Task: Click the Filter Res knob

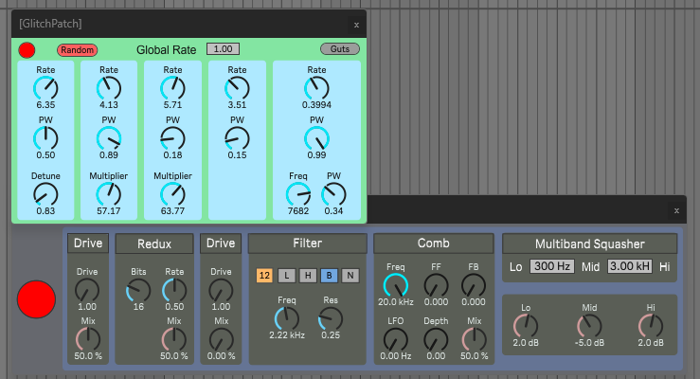Action: [x=331, y=321]
